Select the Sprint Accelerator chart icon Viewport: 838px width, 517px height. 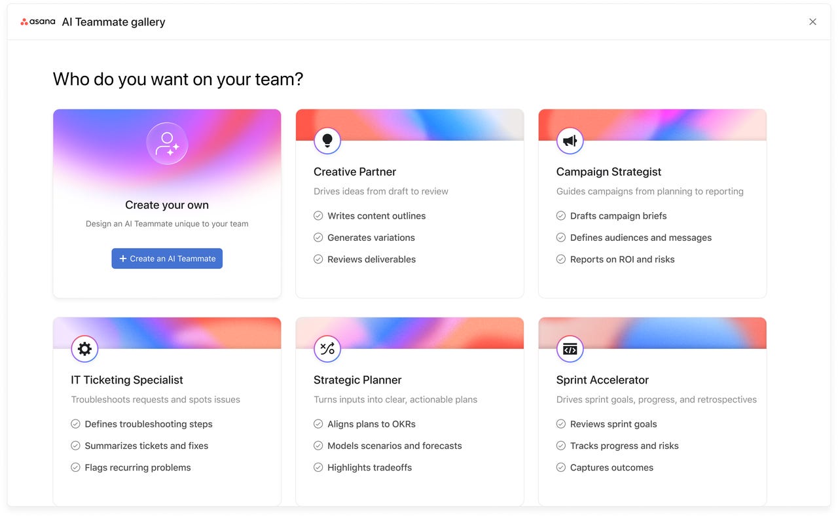(569, 348)
